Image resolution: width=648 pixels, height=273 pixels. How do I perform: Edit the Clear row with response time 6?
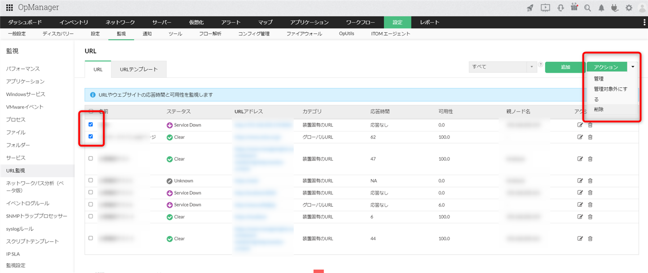[580, 217]
